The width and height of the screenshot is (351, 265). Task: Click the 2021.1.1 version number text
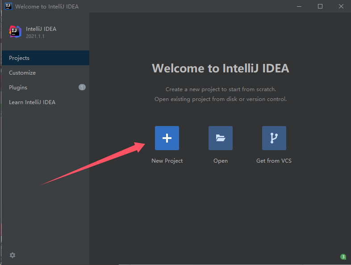click(35, 36)
